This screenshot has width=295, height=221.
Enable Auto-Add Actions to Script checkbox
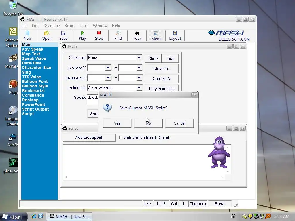[x=121, y=138]
